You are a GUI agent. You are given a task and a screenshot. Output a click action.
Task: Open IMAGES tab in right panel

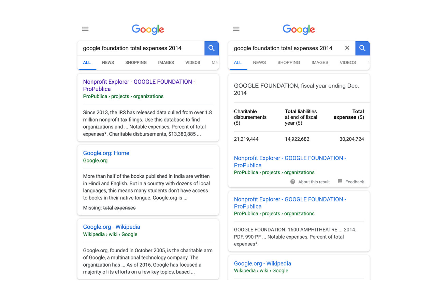coord(320,62)
